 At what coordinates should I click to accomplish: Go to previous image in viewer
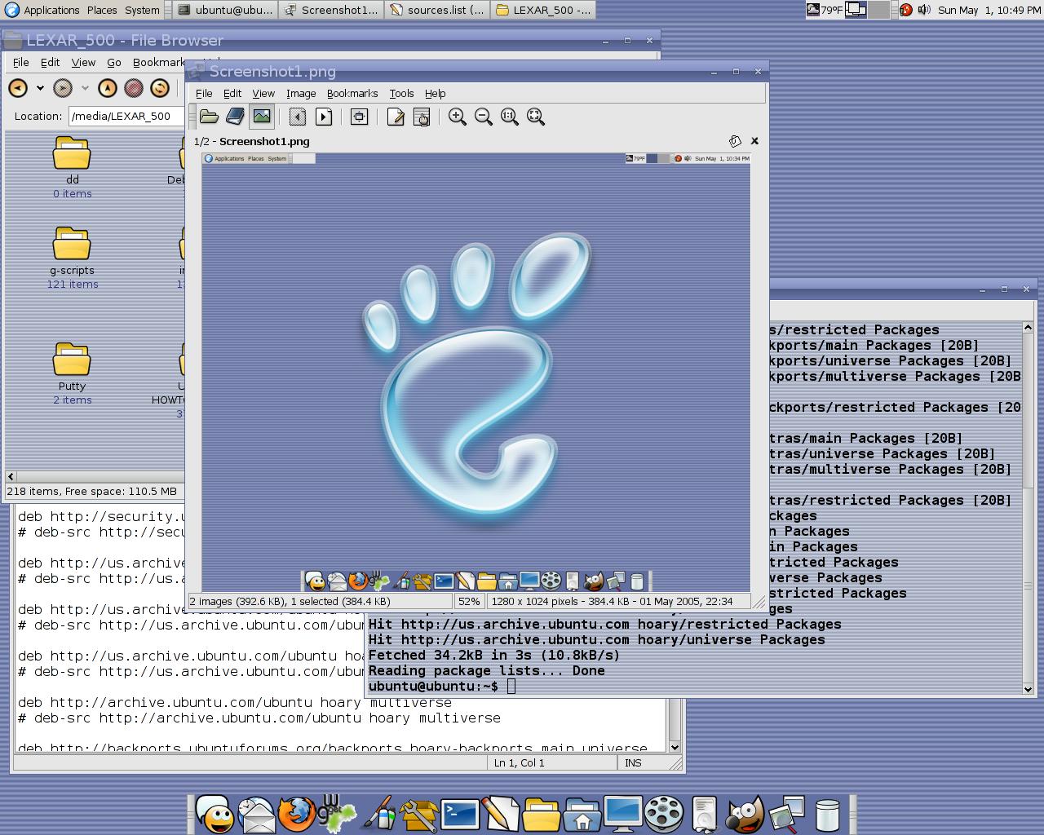point(298,117)
